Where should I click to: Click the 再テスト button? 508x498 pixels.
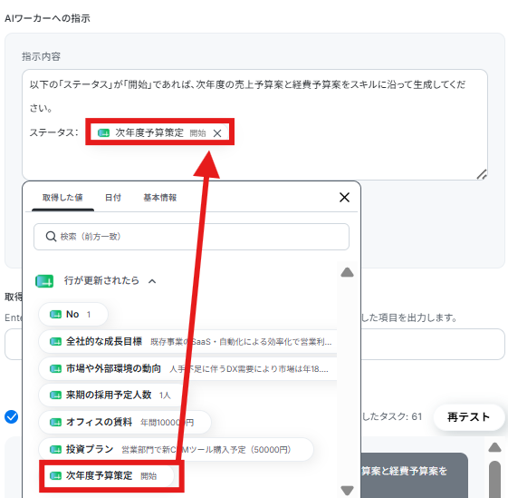(x=469, y=417)
